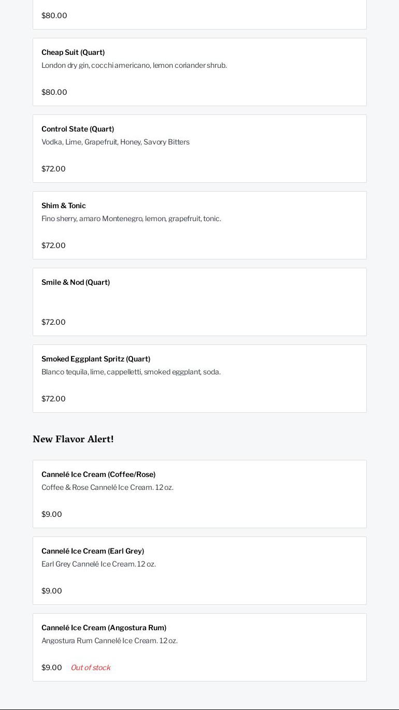Open Cannelé Ice Cream (Angostura Rum) item
This screenshot has width=399, height=710.
[104, 628]
